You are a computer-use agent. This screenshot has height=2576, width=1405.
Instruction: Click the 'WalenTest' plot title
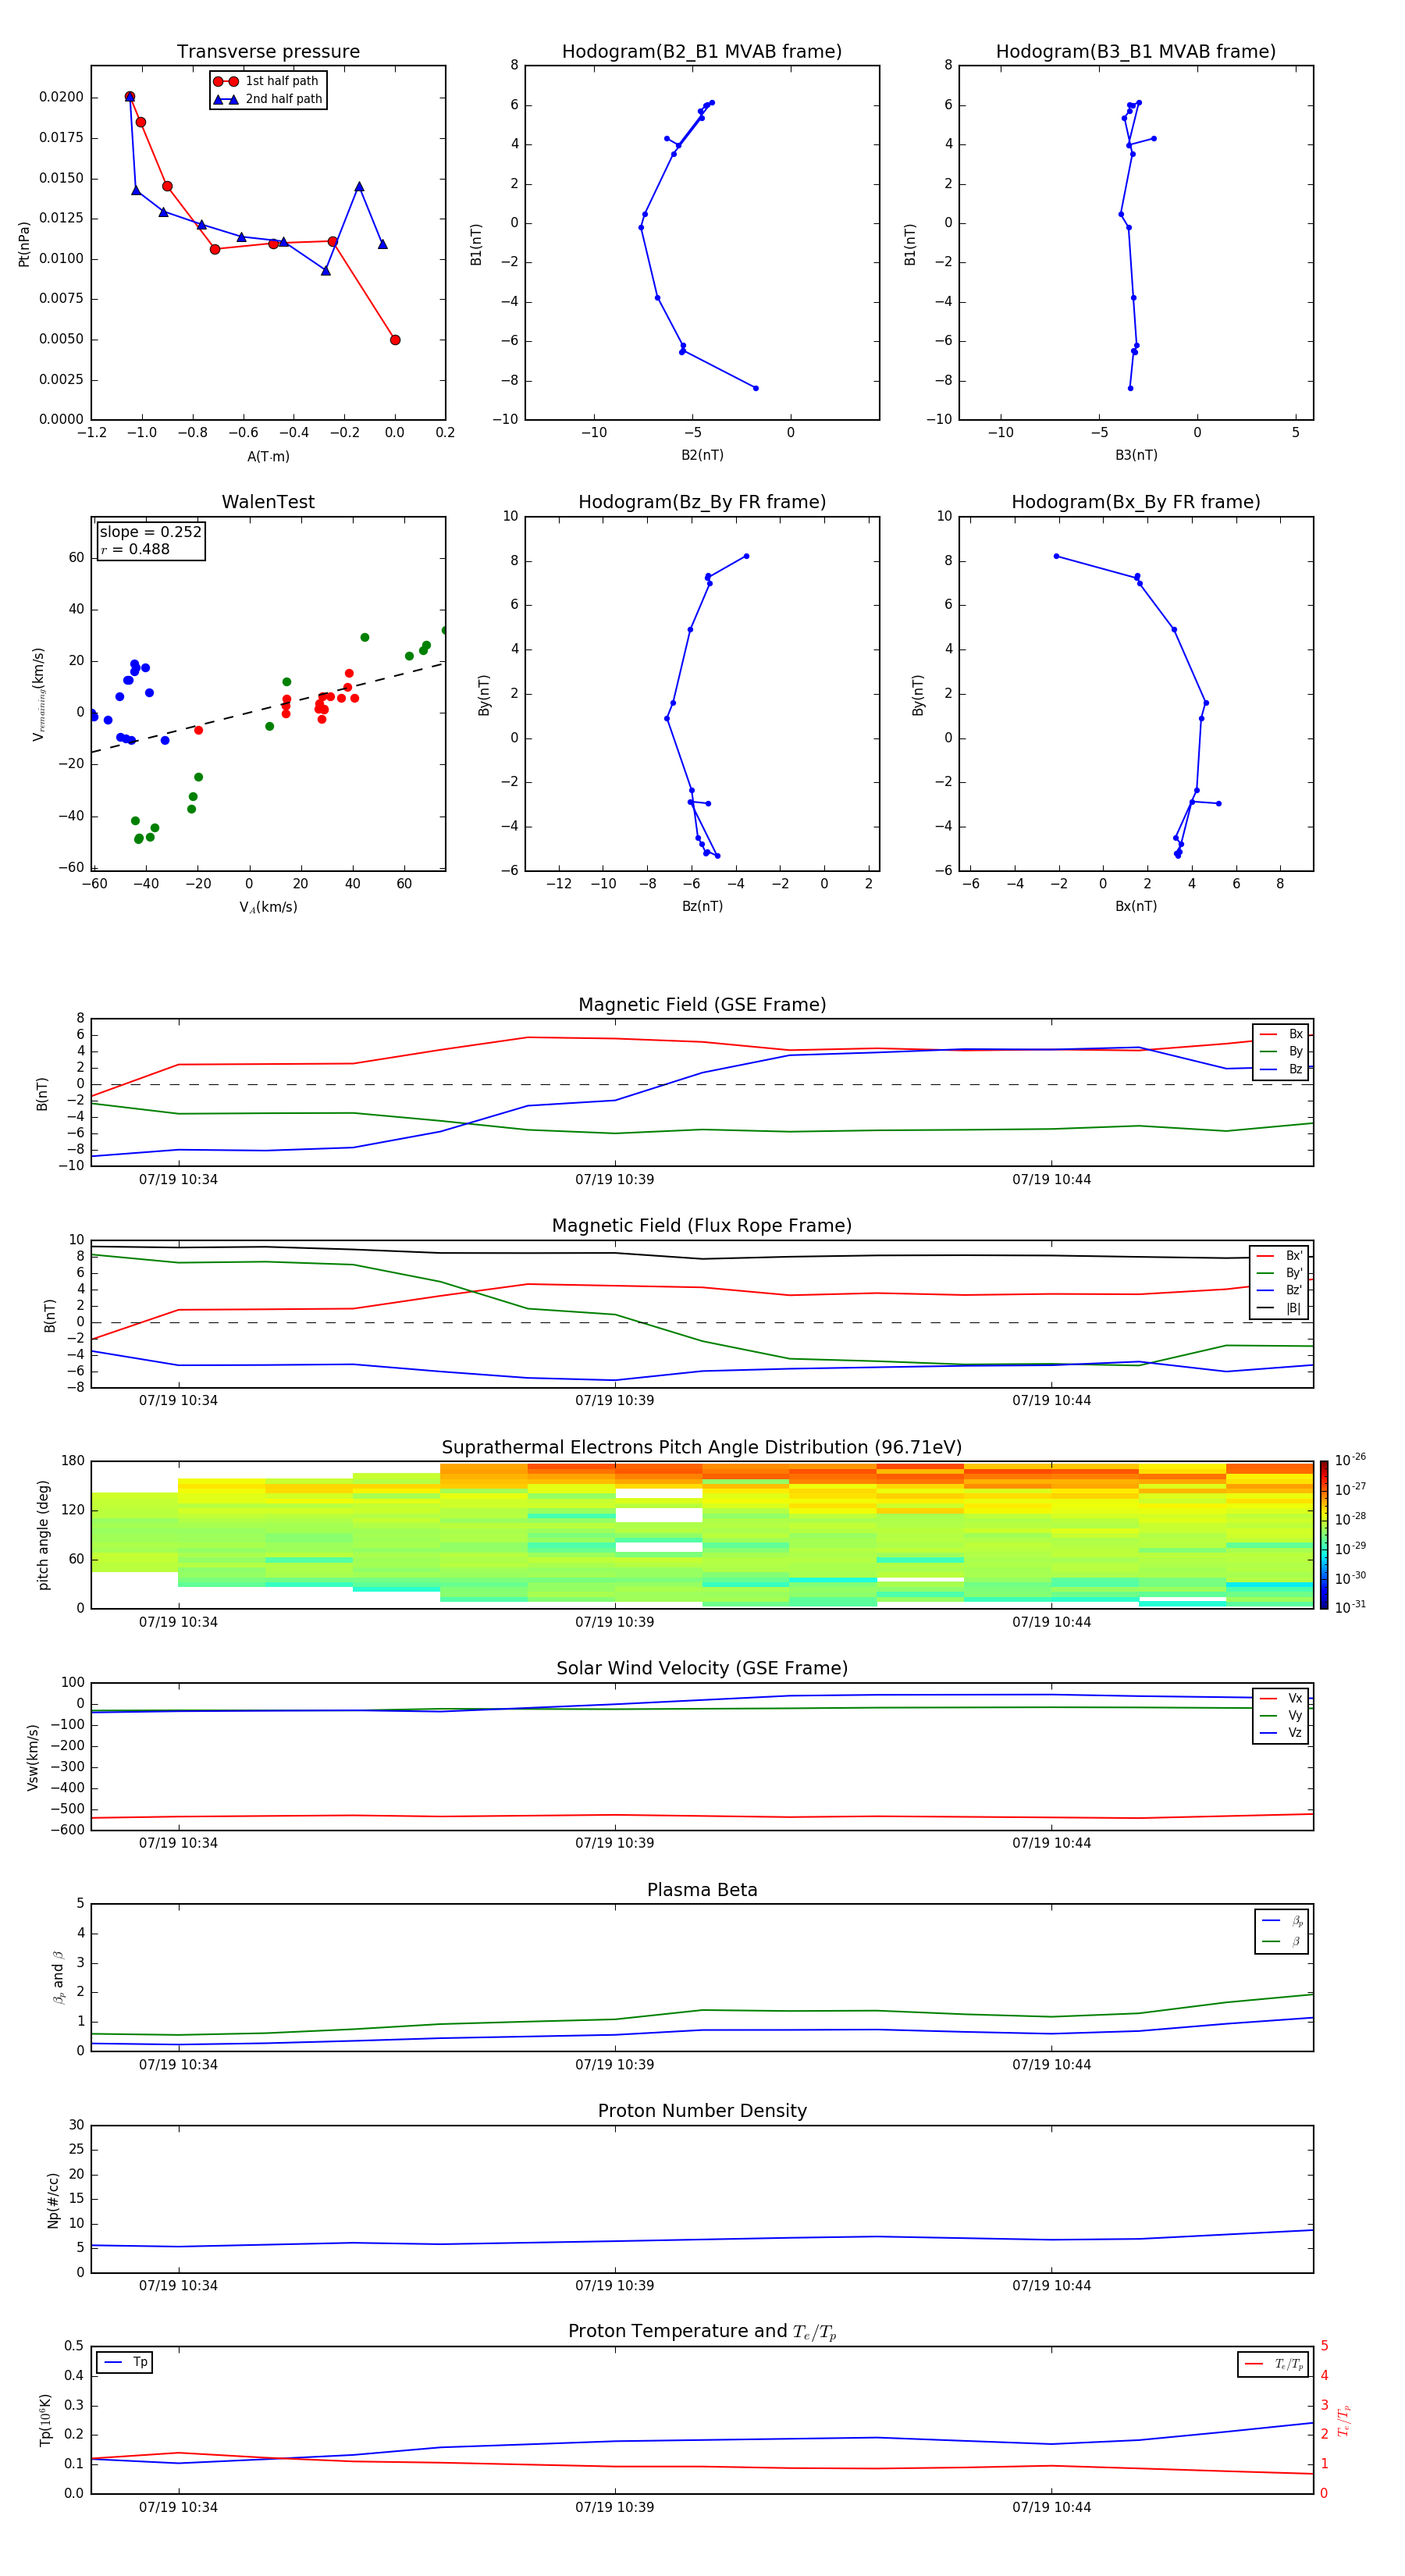tap(268, 502)
